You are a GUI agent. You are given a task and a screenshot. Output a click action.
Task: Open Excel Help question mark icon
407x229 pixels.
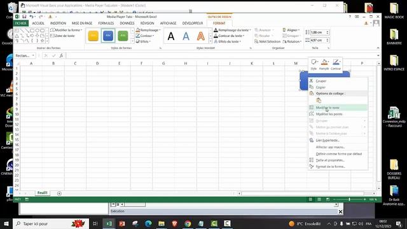[x=350, y=17]
